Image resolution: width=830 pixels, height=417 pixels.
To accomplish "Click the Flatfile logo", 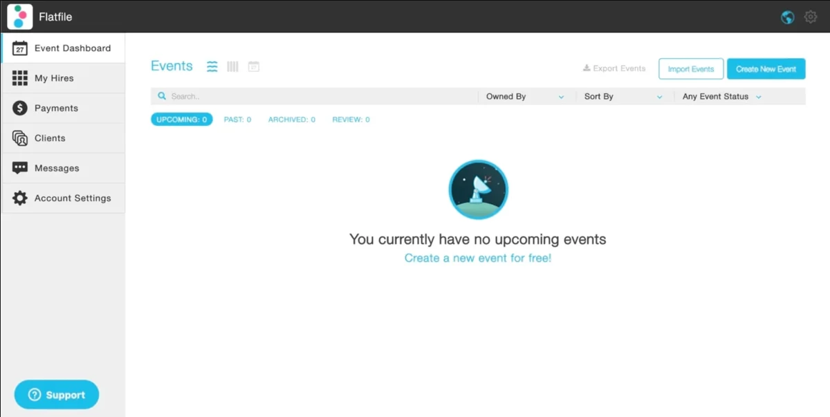I will (x=19, y=15).
